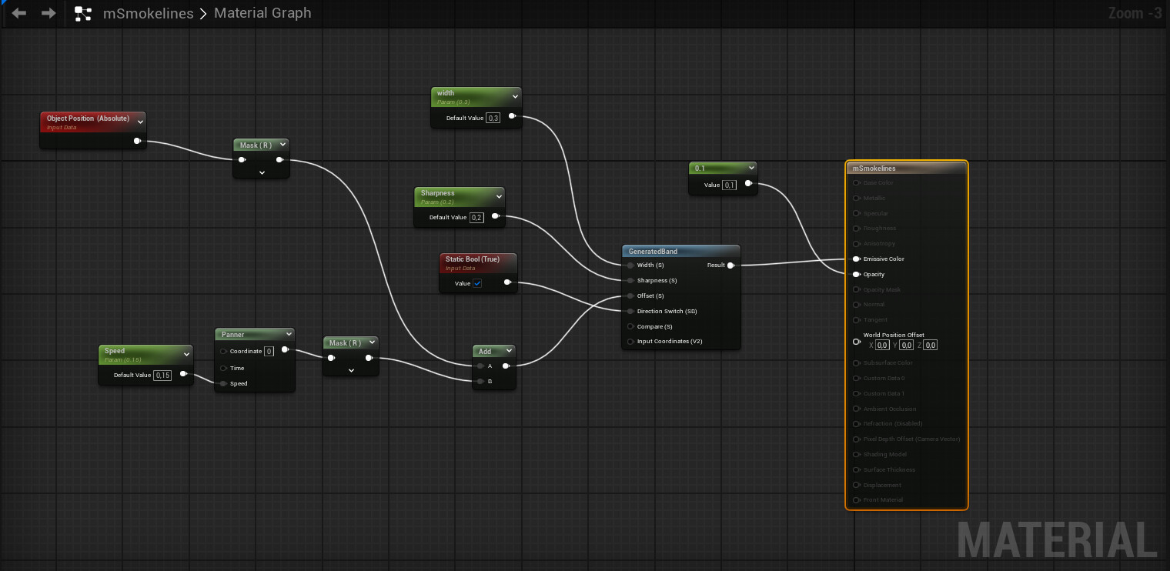
Task: Collapse the Sharpness parameter node chevron
Action: click(x=499, y=196)
